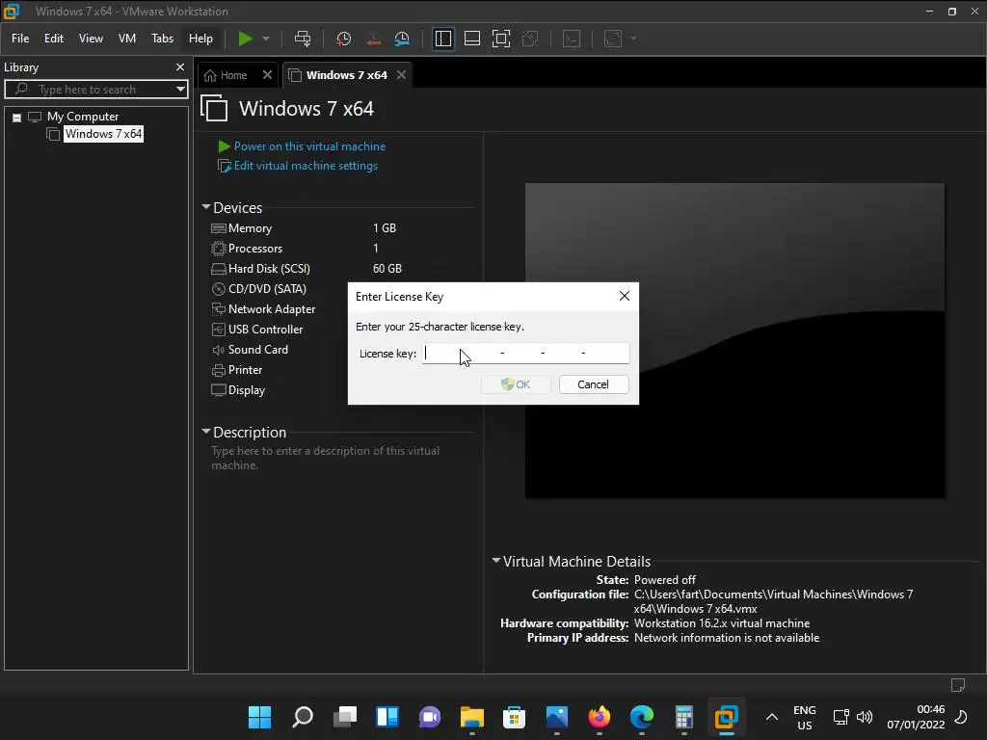Close the Home tab
Viewport: 987px width, 740px height.
click(x=268, y=75)
